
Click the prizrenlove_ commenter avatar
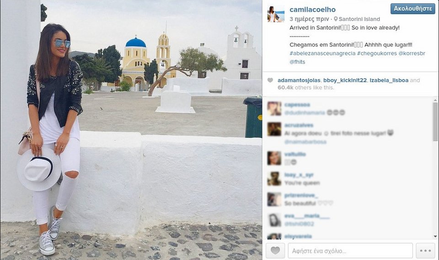tap(274, 199)
